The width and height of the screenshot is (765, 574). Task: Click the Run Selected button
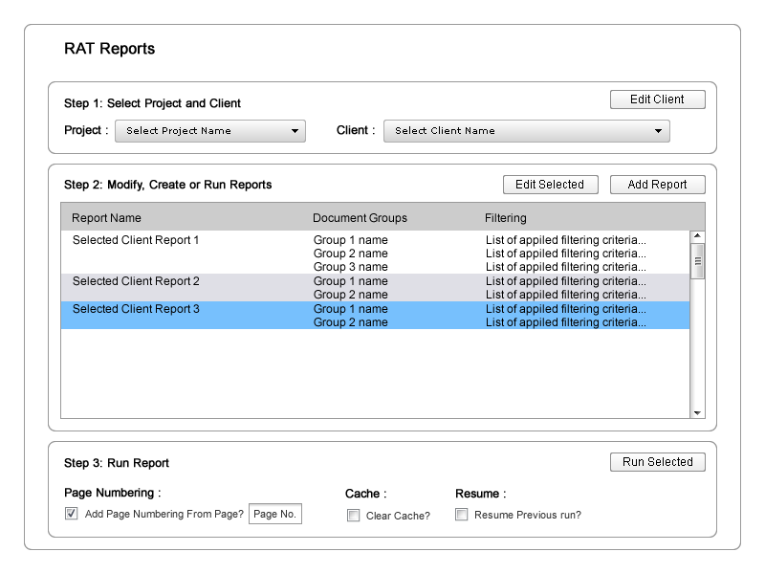click(x=657, y=462)
